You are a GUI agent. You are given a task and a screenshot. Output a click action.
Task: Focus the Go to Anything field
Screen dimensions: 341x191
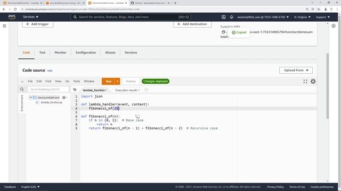click(x=48, y=89)
